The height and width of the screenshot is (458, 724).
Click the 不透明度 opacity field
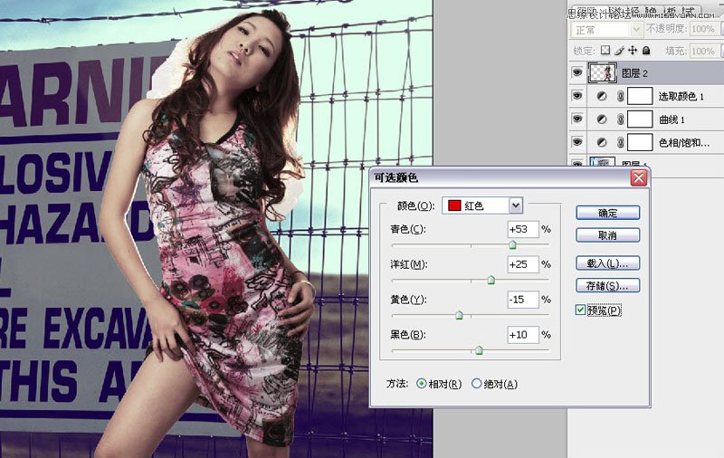[x=704, y=29]
